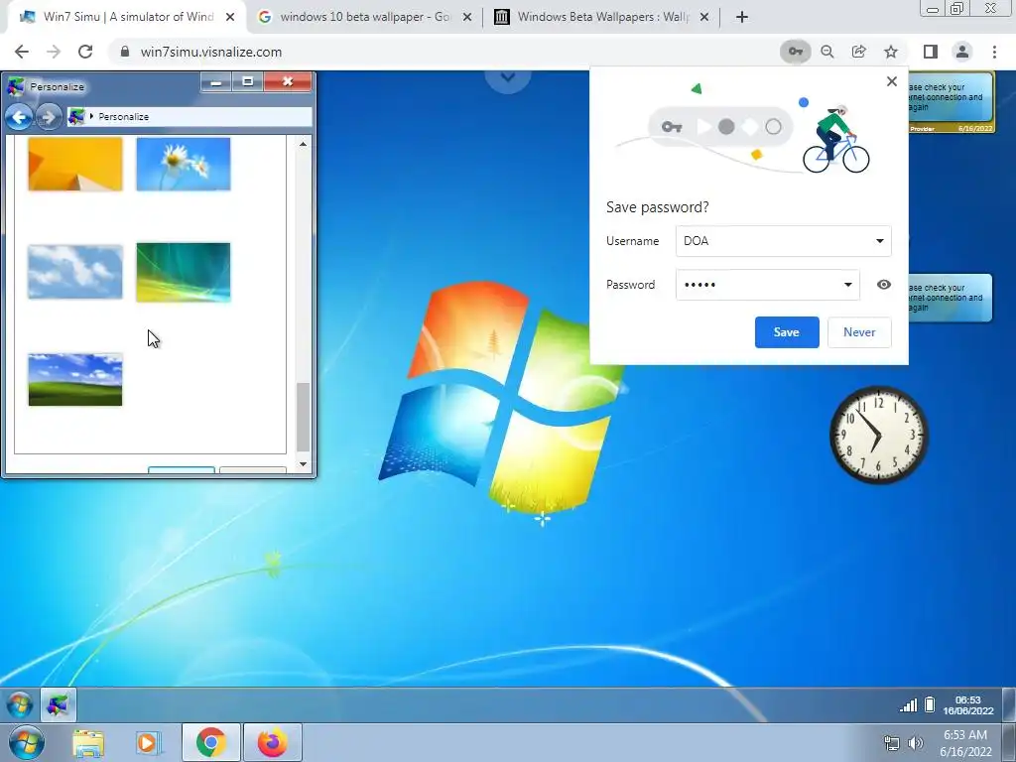The image size is (1016, 762).
Task: Close the windows 10 beta wallpaper tab
Action: tap(467, 17)
